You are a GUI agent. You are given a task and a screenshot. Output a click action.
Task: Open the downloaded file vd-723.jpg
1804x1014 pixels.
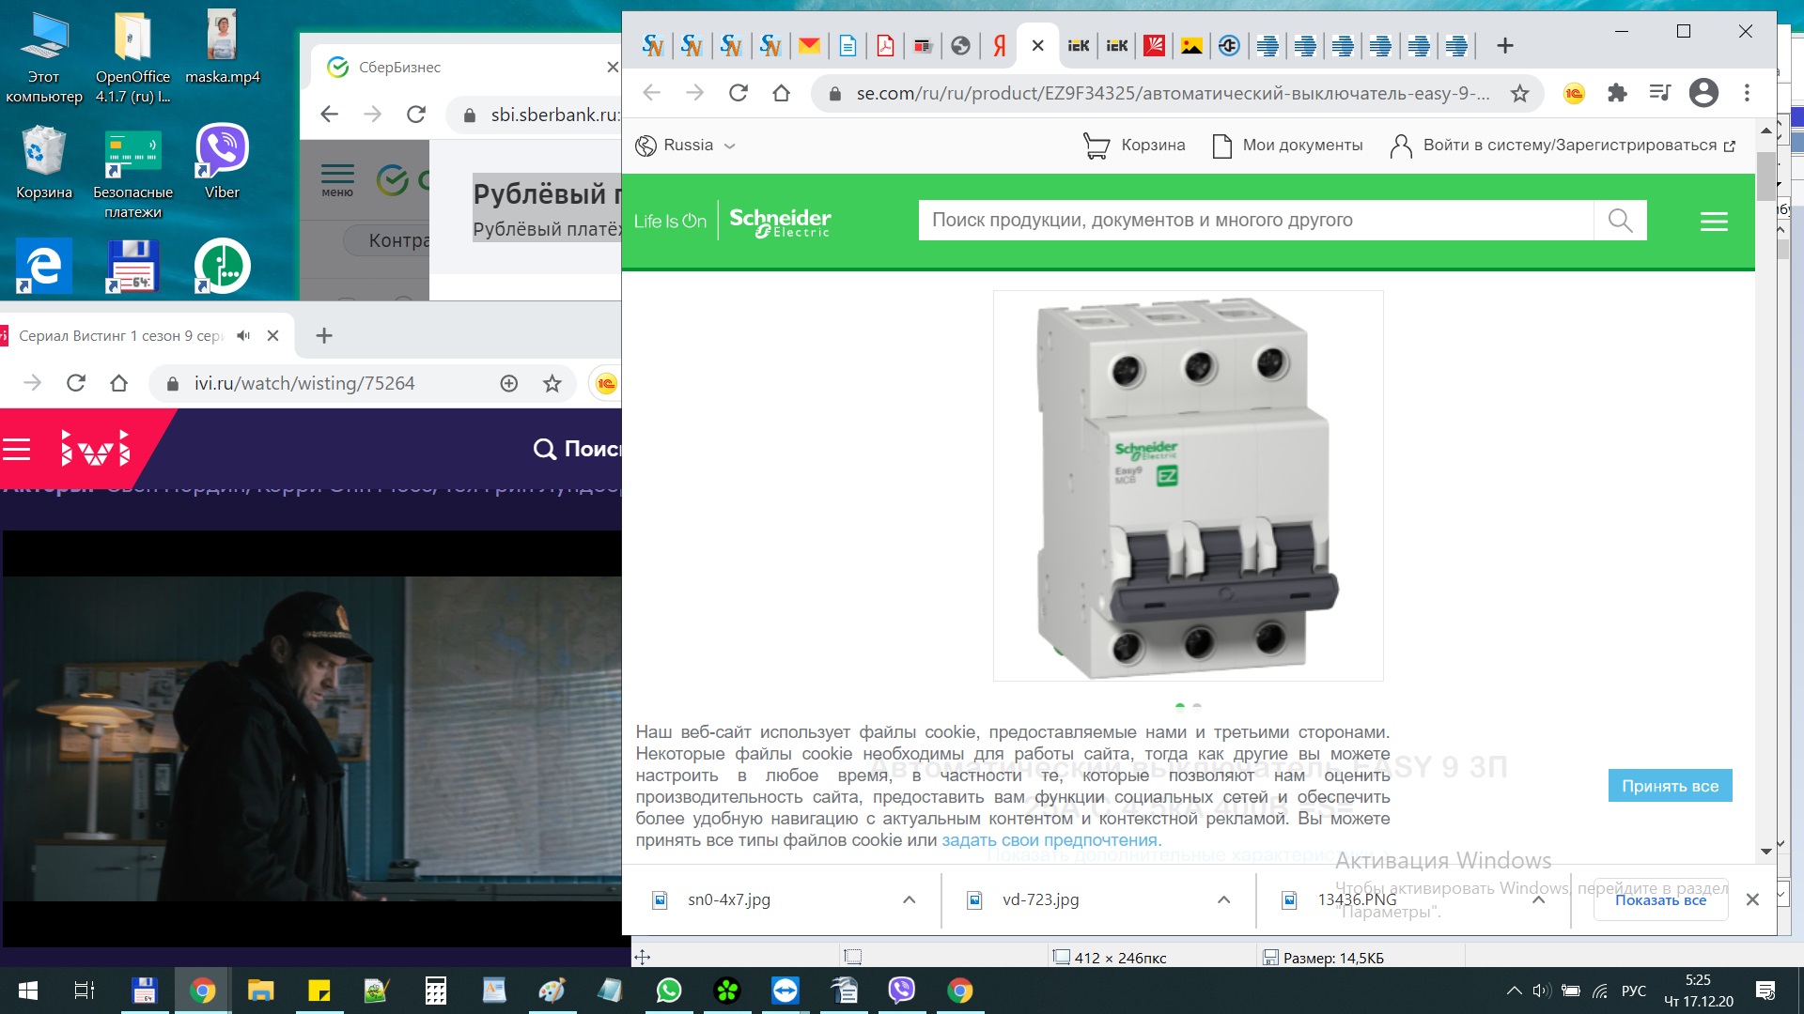(1040, 899)
